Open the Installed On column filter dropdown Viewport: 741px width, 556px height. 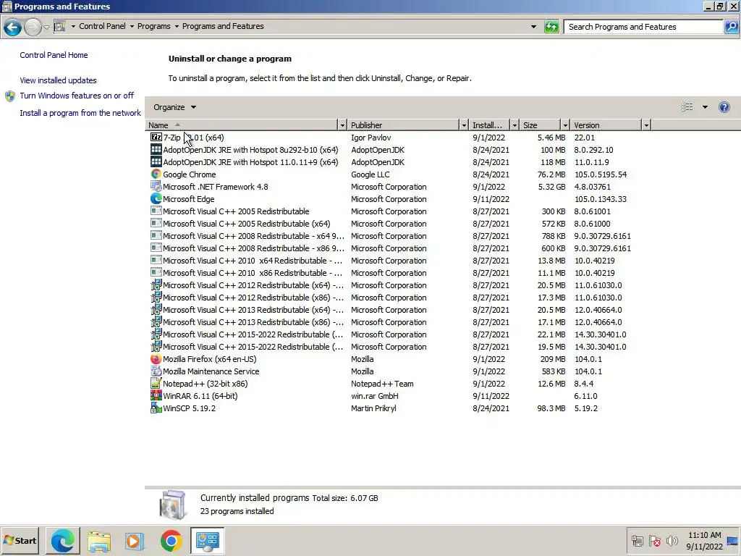(x=515, y=125)
